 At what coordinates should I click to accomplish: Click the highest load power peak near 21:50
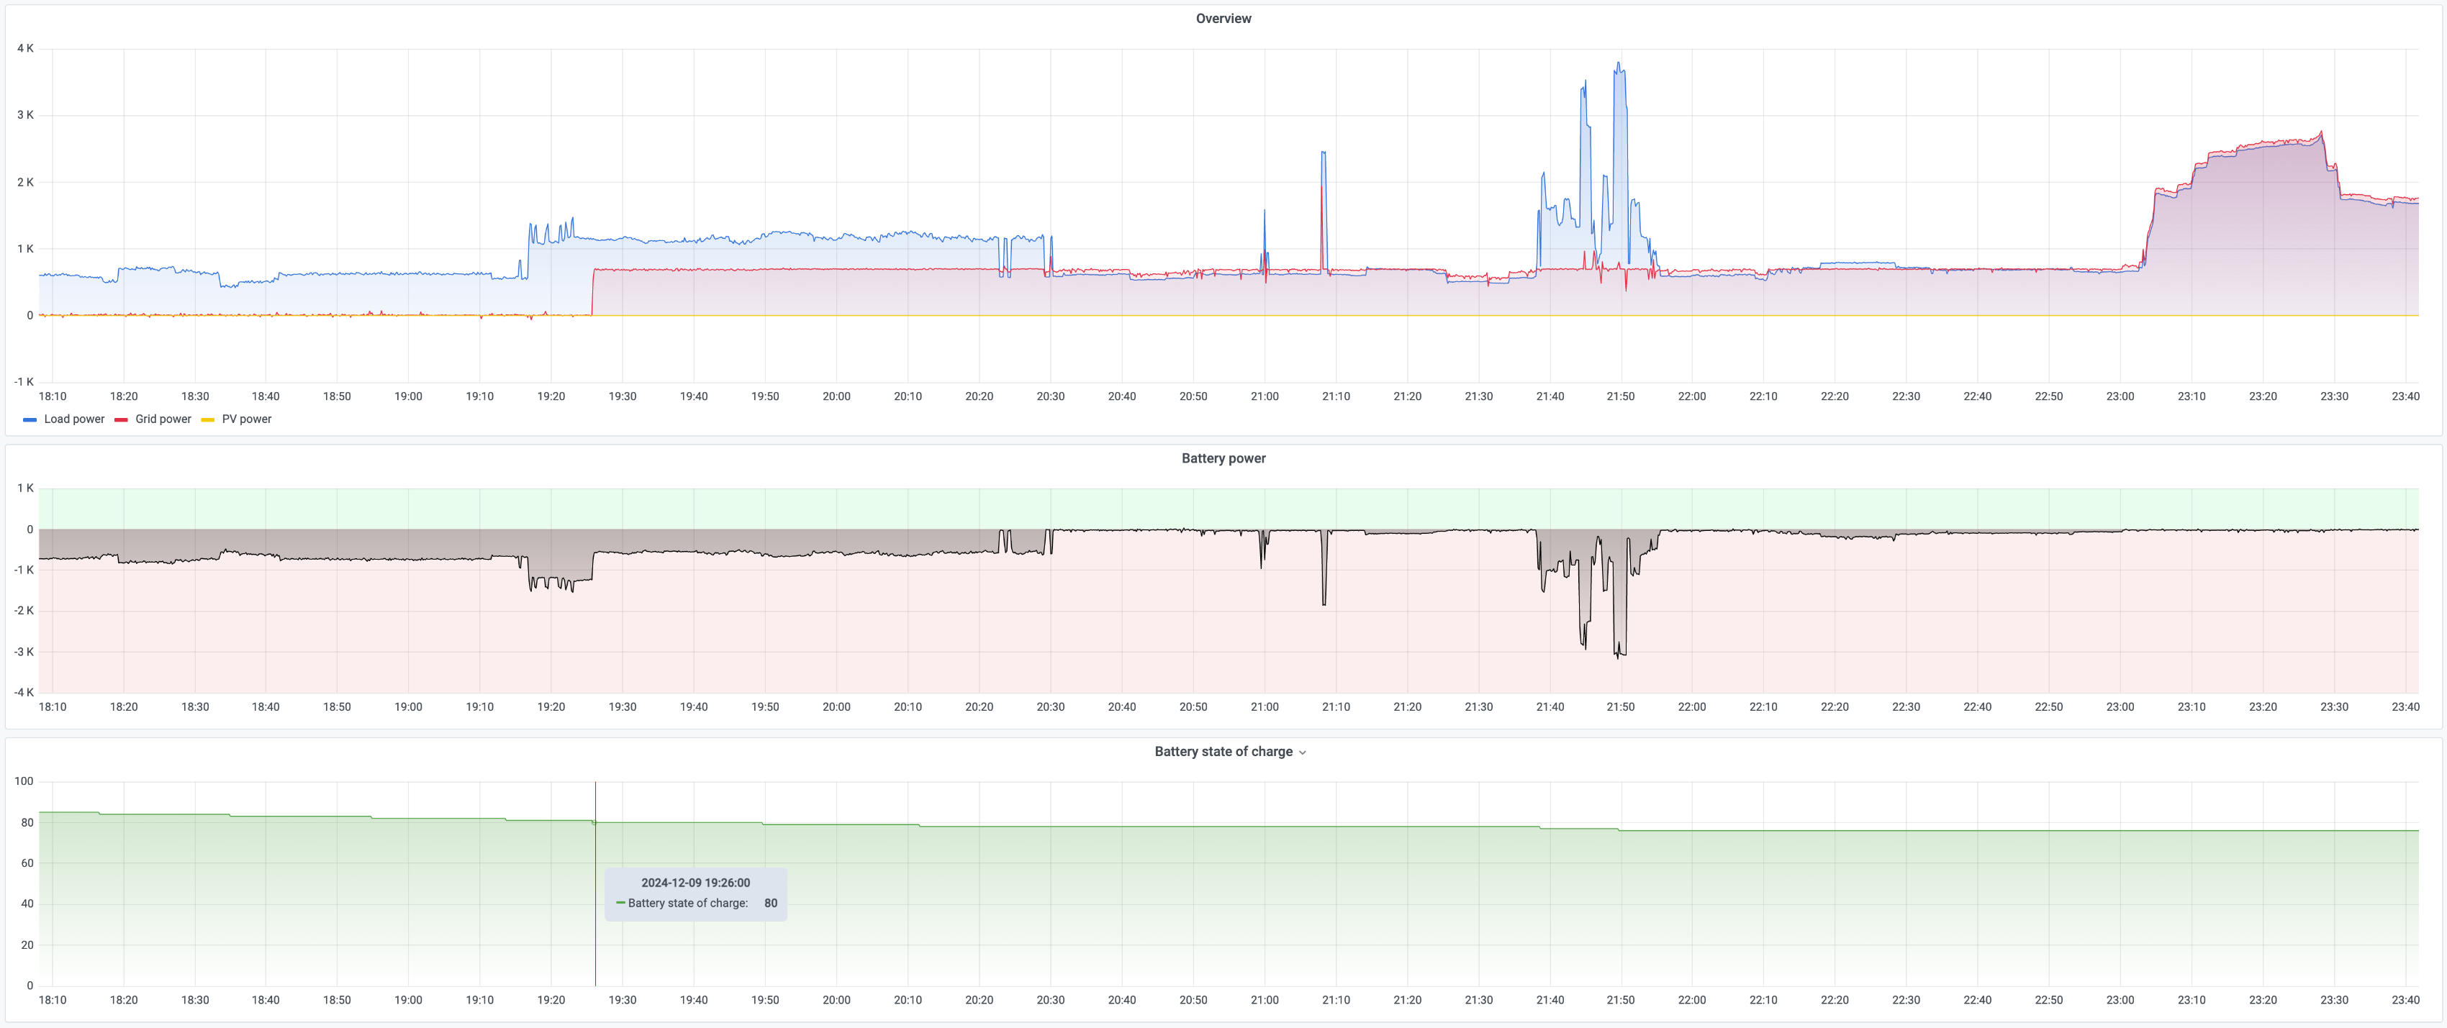point(1619,65)
